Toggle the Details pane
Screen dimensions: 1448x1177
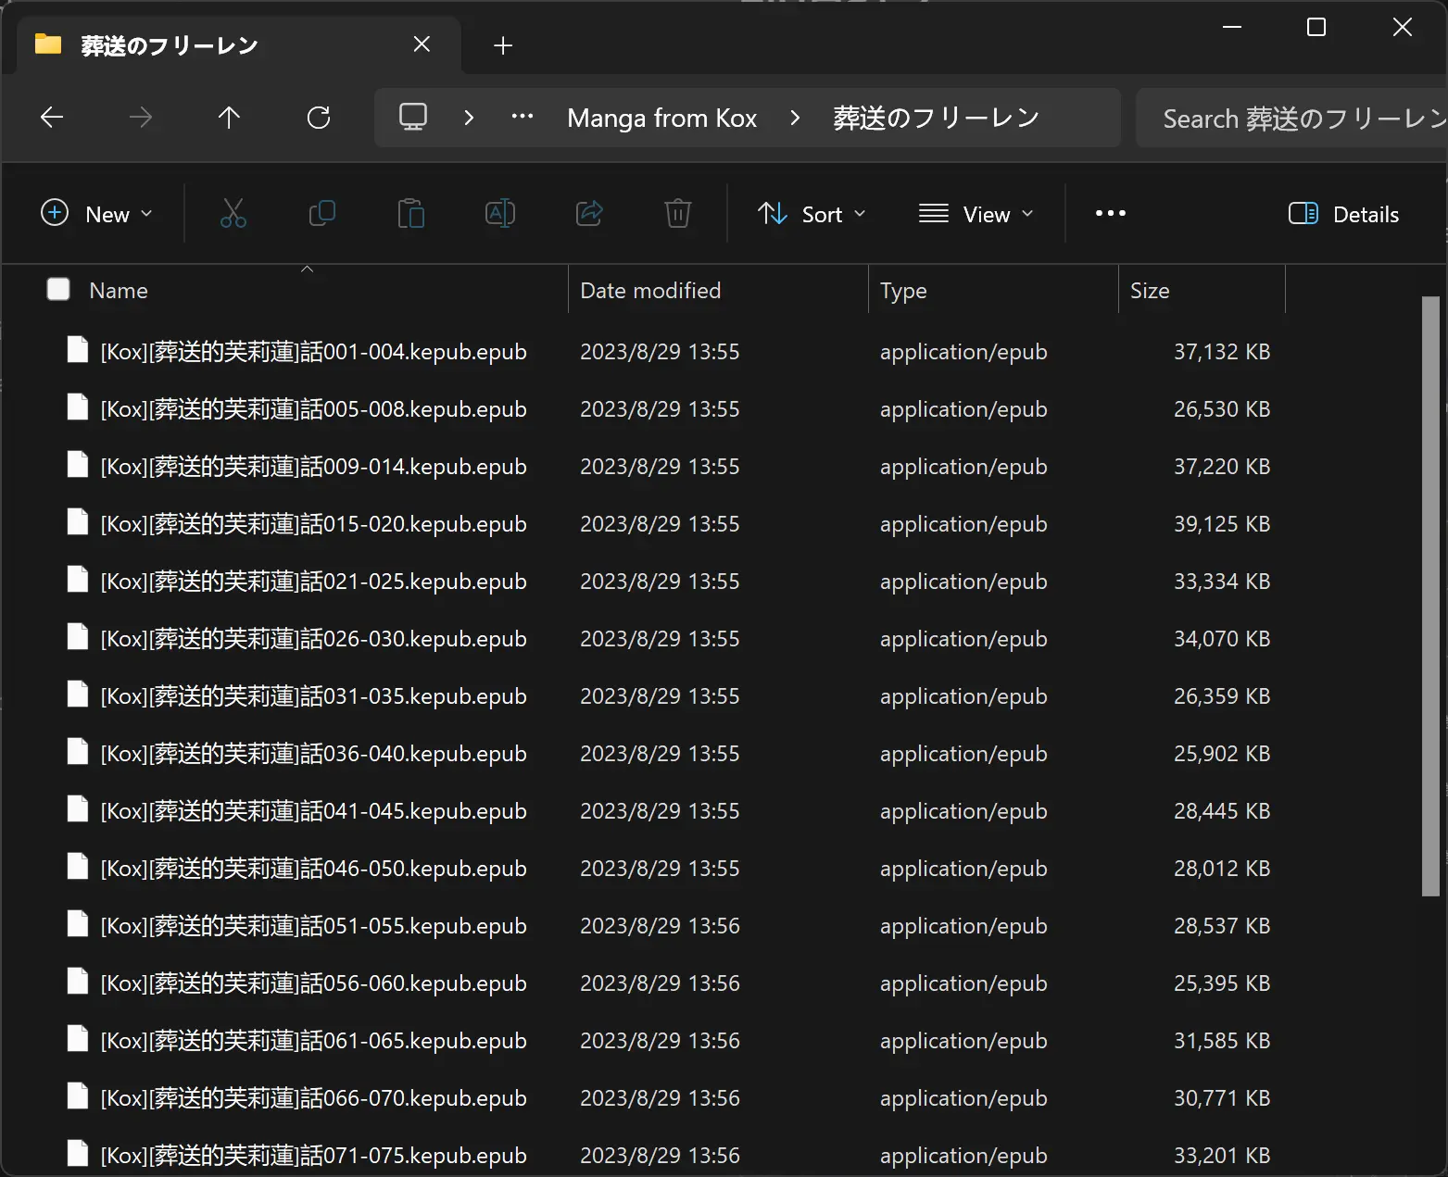click(x=1343, y=214)
